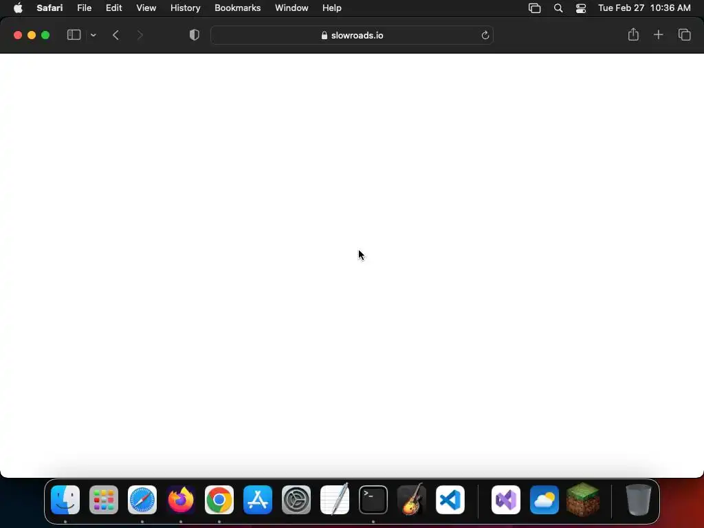Open a new tab with plus button
704x528 pixels.
coord(658,34)
